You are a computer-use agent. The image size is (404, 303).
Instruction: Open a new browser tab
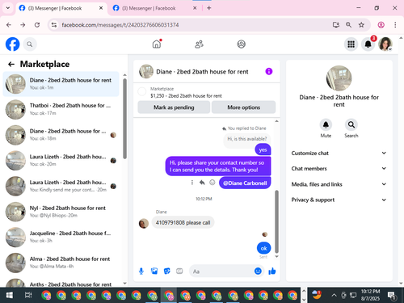click(209, 8)
